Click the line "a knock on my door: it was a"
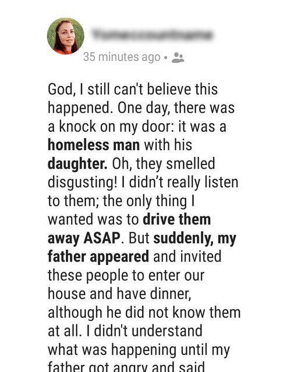298x372 pixels. click(x=137, y=127)
